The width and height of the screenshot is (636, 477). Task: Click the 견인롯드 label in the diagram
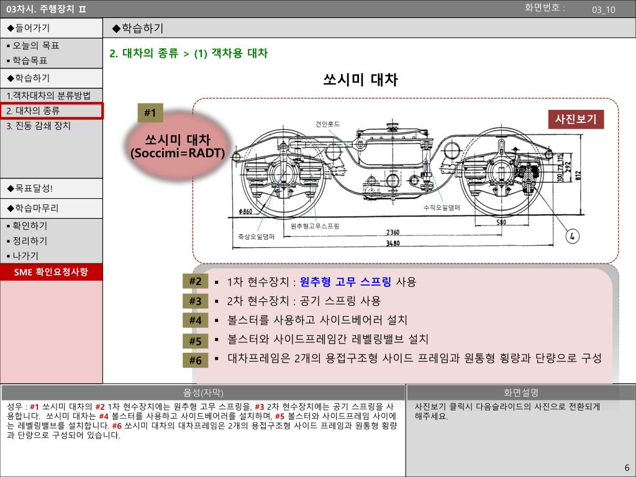click(x=327, y=124)
